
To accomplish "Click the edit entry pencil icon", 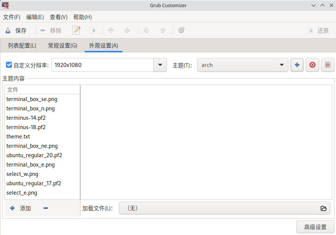I will 76,30.
